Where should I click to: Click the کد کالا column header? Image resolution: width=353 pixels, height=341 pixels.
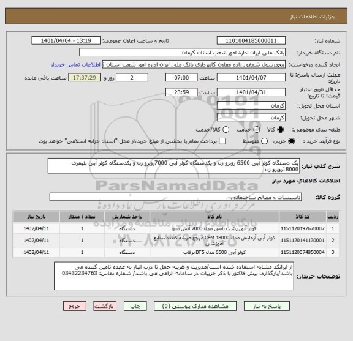(303, 217)
